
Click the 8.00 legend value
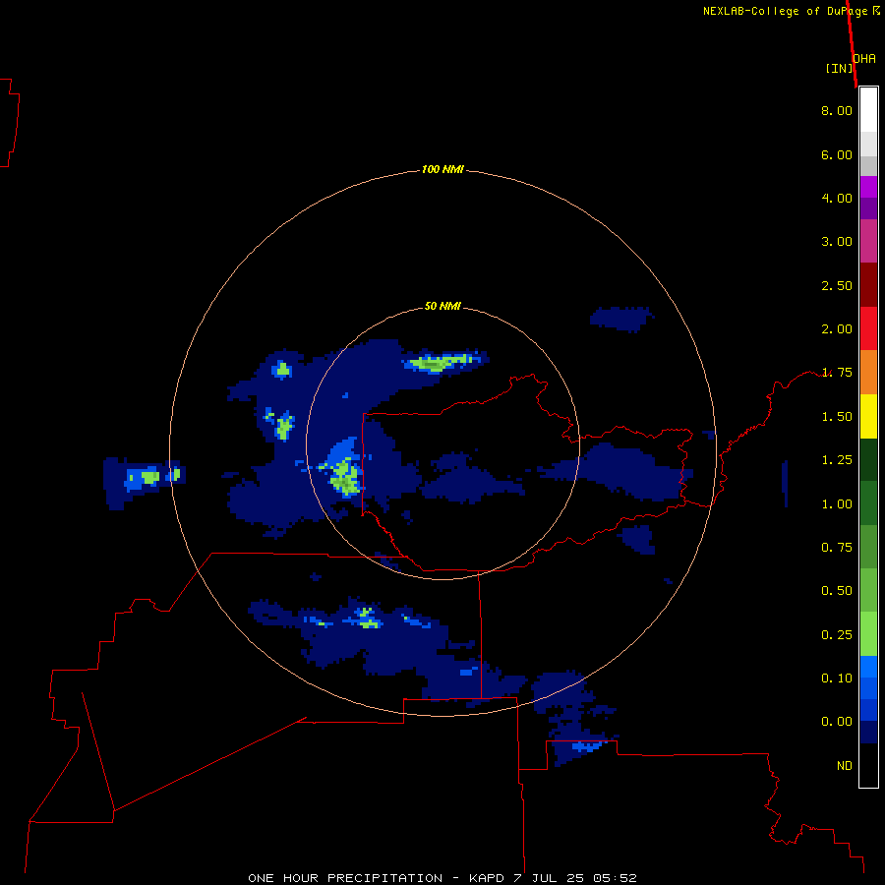837,110
